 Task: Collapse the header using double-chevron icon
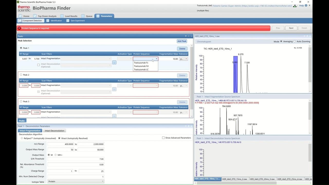point(309,5)
